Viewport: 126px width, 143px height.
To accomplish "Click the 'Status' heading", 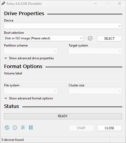I will (x=11, y=106).
